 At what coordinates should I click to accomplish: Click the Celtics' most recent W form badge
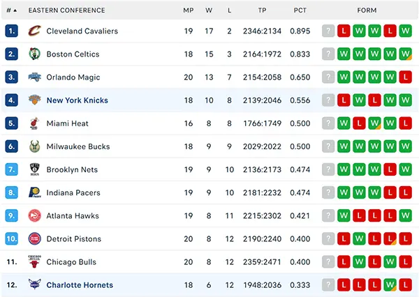click(x=405, y=54)
